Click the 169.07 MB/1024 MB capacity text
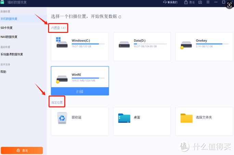 tap(83, 81)
